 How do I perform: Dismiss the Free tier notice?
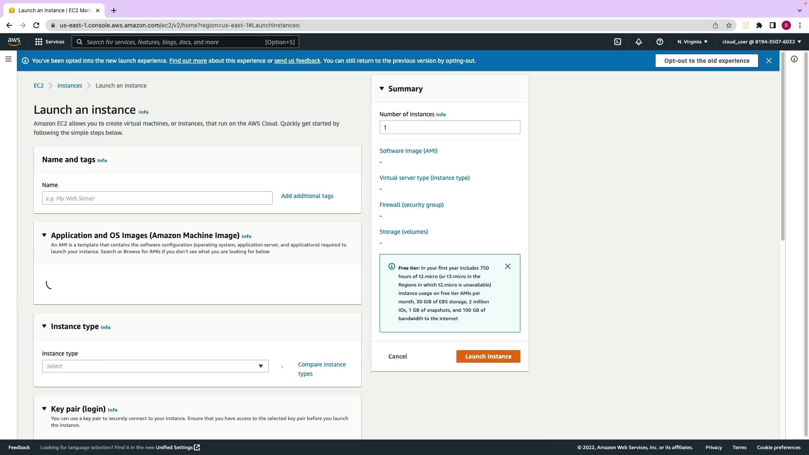tap(508, 266)
